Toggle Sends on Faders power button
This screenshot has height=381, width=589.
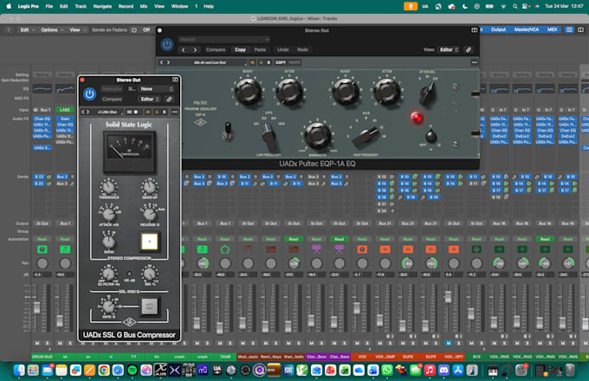coord(134,30)
